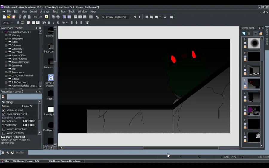Open the Run menu

[63, 11]
